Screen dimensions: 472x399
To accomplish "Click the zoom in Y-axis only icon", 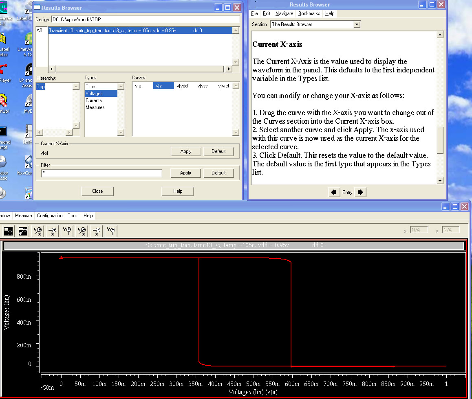I will tap(67, 231).
